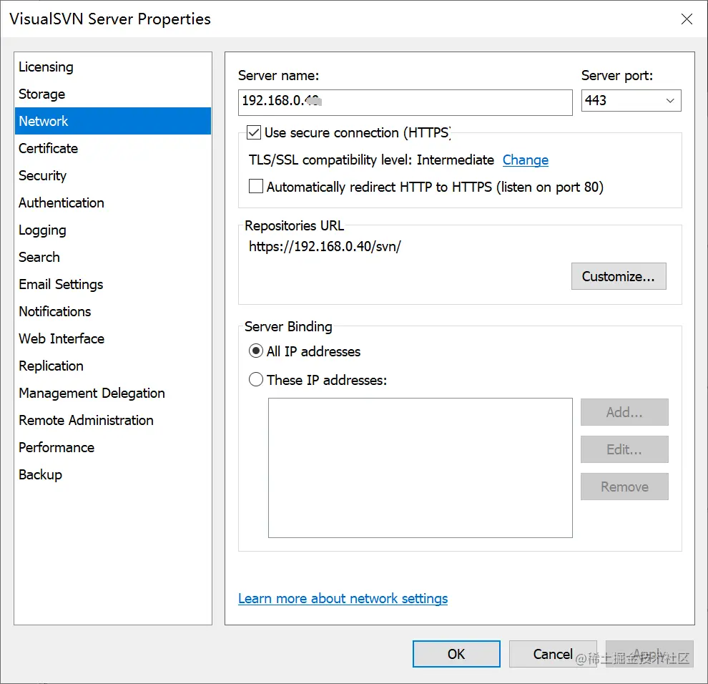Open Management Delegation page
708x684 pixels.
click(x=113, y=393)
